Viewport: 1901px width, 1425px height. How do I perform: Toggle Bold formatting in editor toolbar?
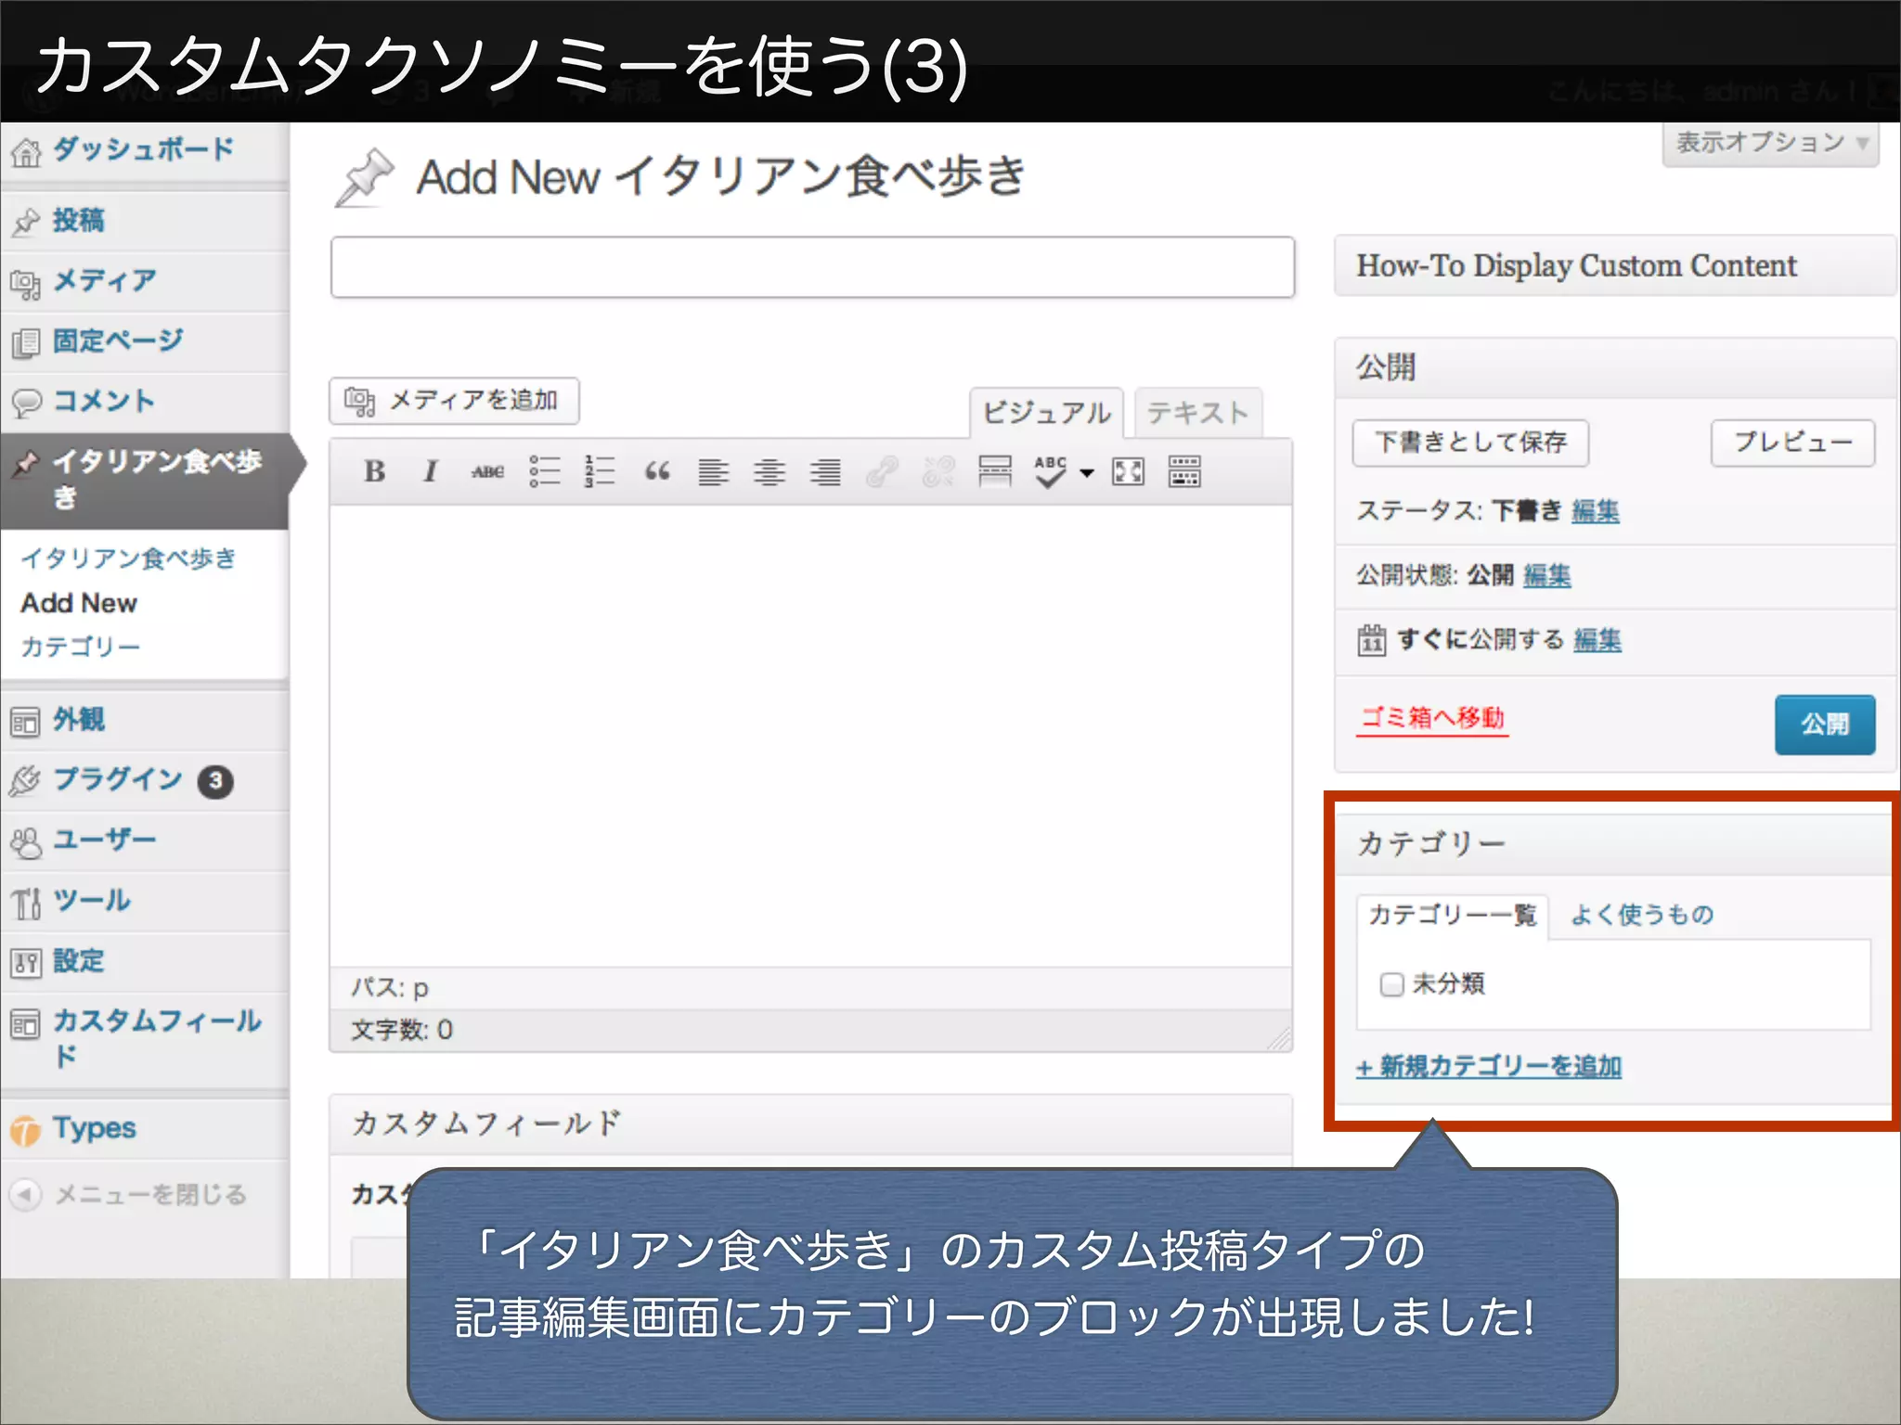pos(374,472)
